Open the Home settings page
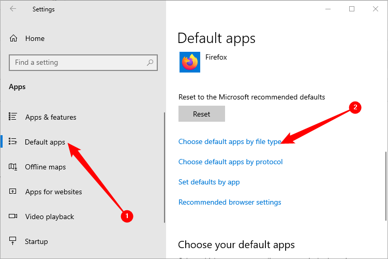This screenshot has height=259, width=388. click(35, 38)
